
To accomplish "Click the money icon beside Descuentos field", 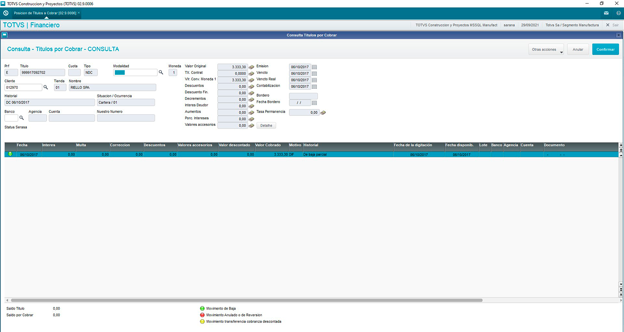I will [x=251, y=87].
